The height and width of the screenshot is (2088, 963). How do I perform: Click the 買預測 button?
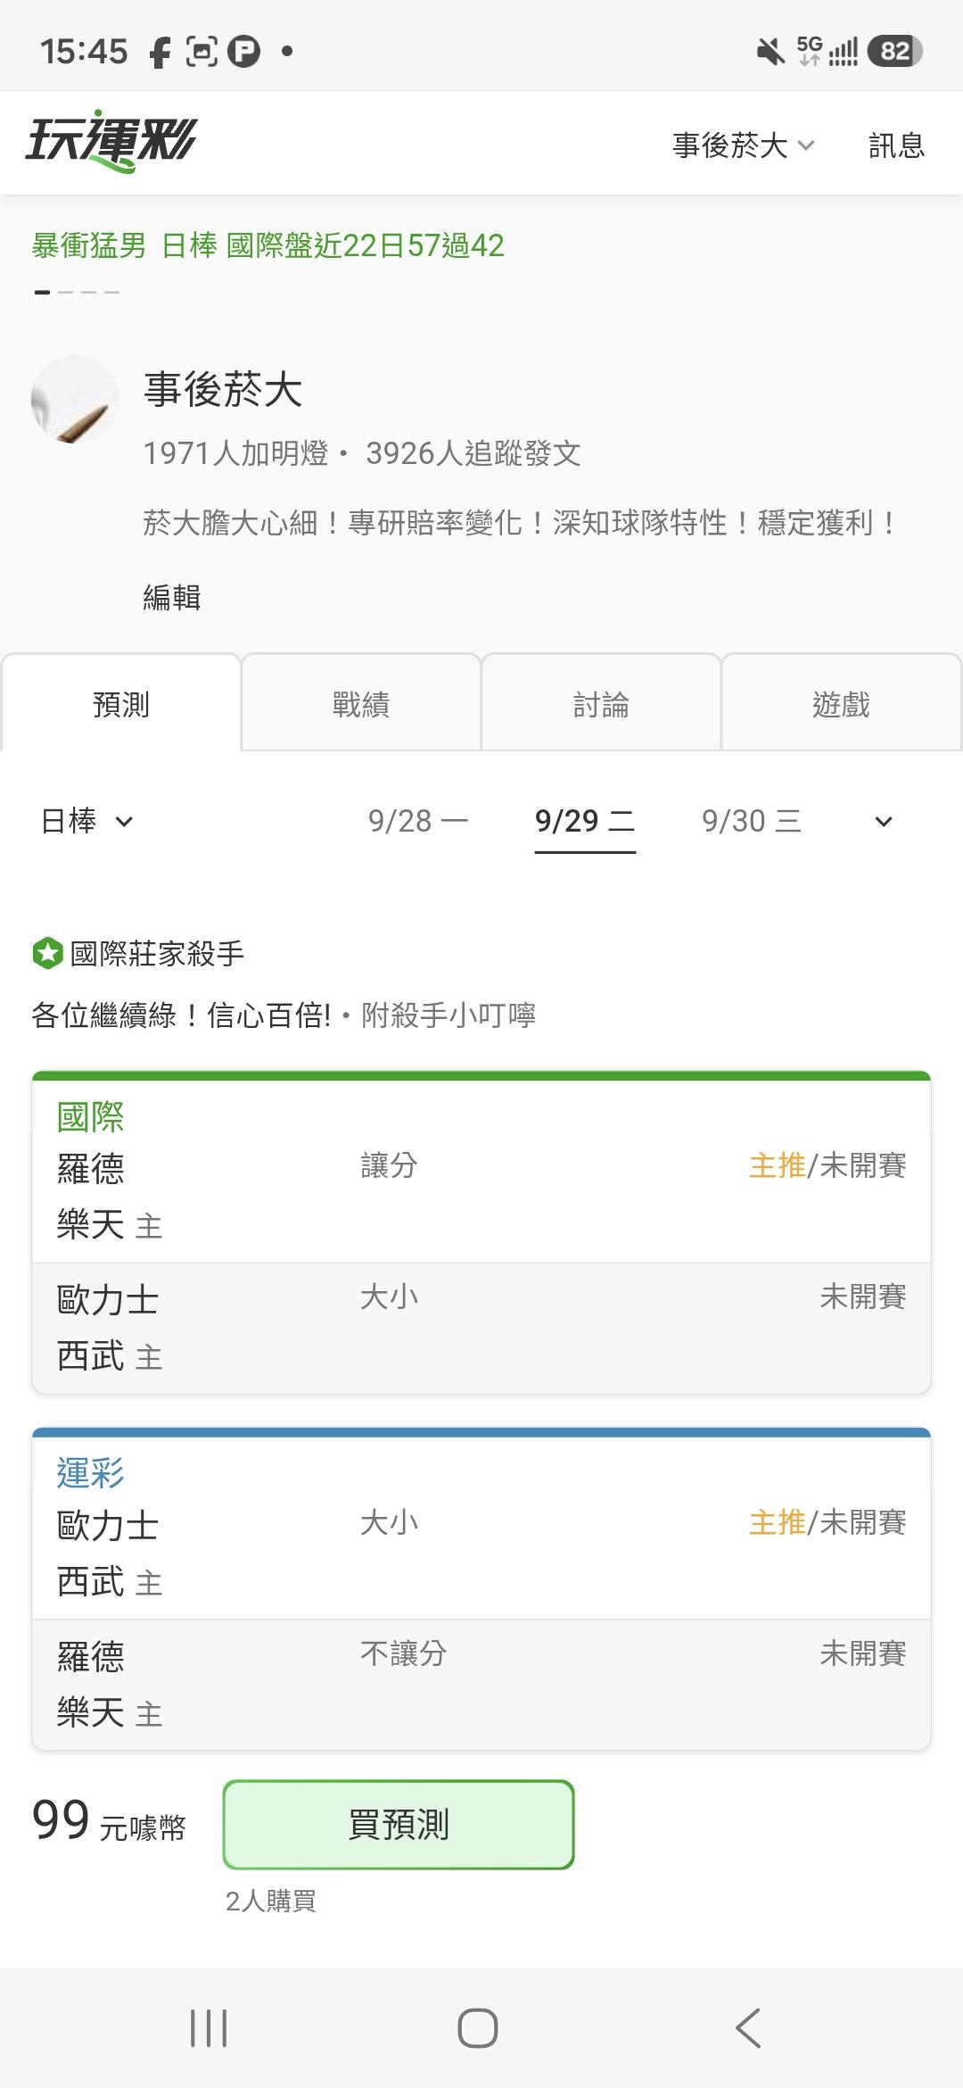(399, 1825)
